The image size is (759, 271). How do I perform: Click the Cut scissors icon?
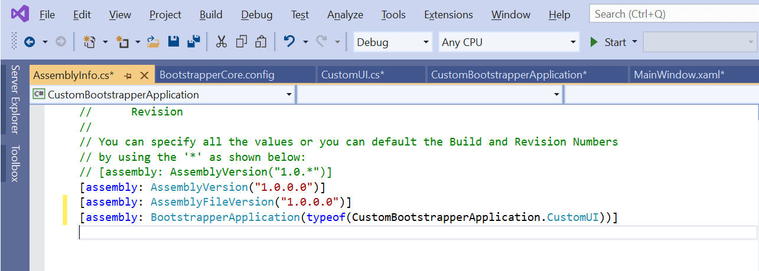click(221, 42)
